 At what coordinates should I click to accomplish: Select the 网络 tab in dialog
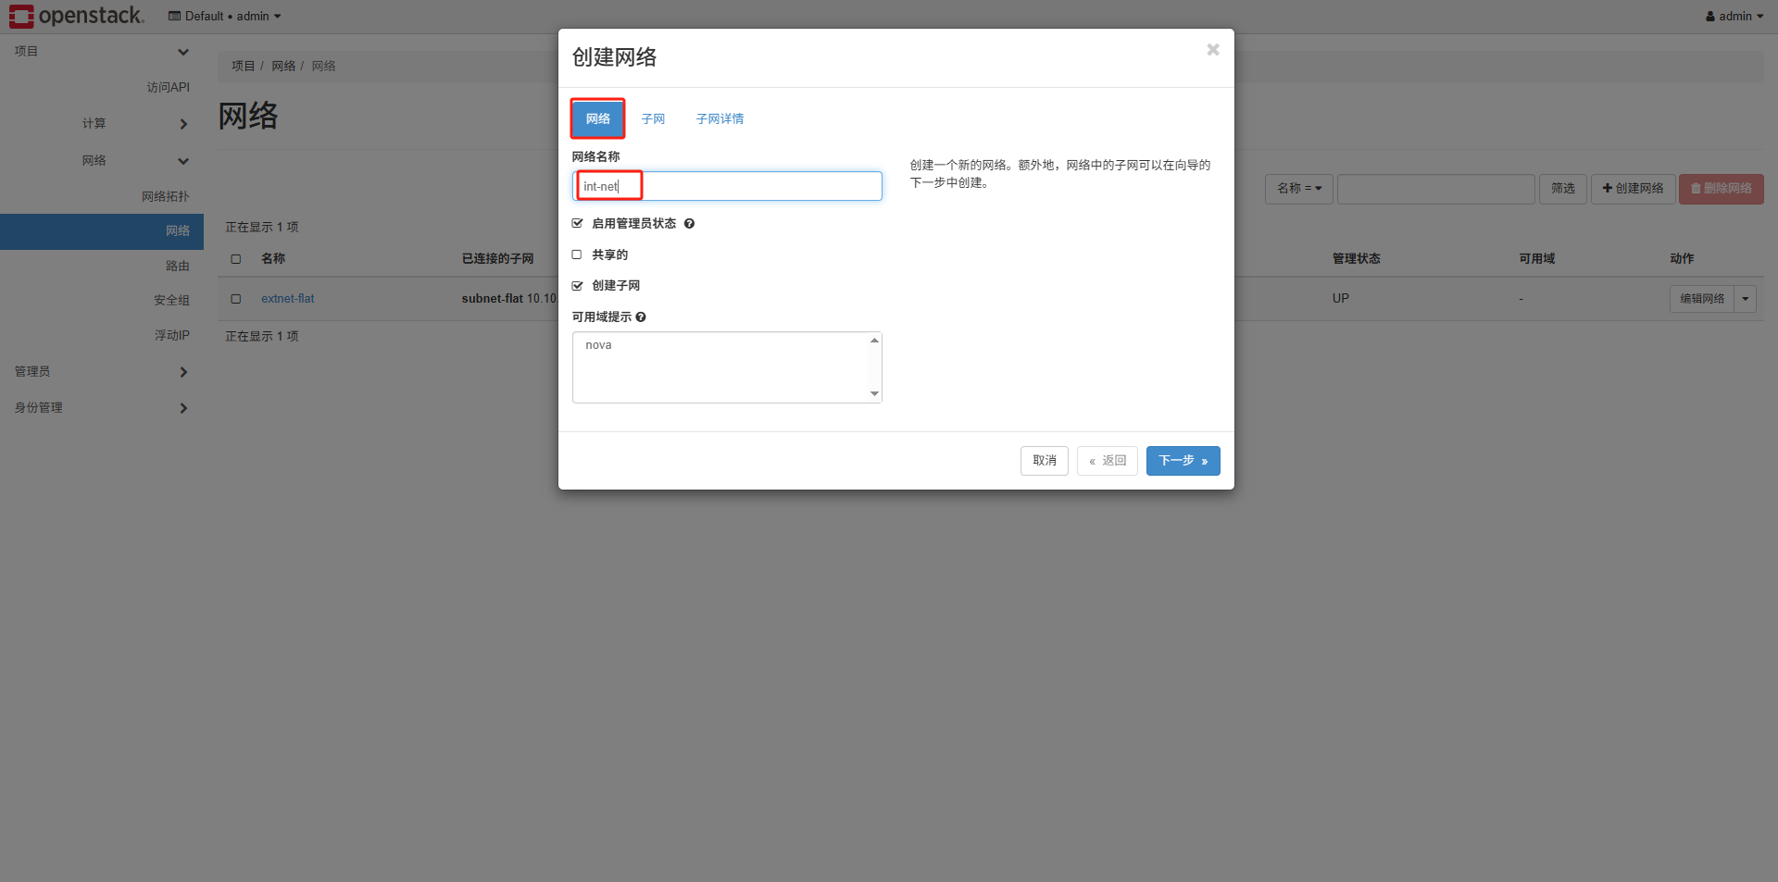click(598, 119)
